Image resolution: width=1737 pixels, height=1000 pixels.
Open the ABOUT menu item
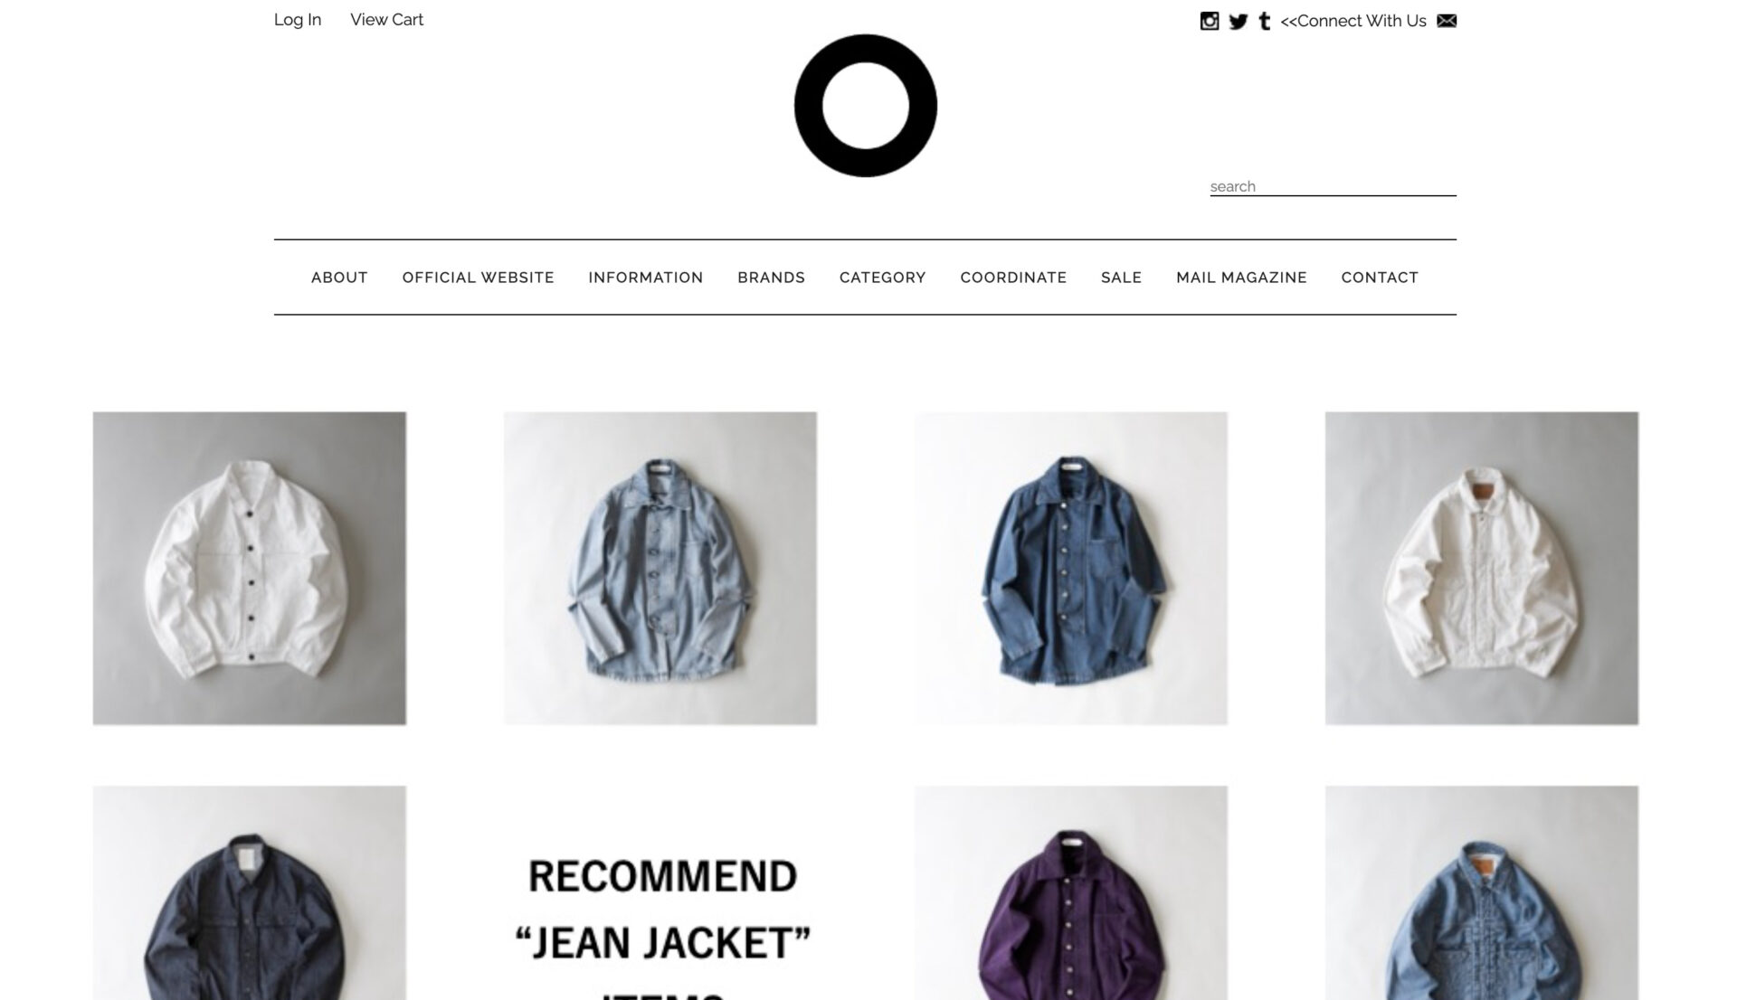(x=339, y=278)
